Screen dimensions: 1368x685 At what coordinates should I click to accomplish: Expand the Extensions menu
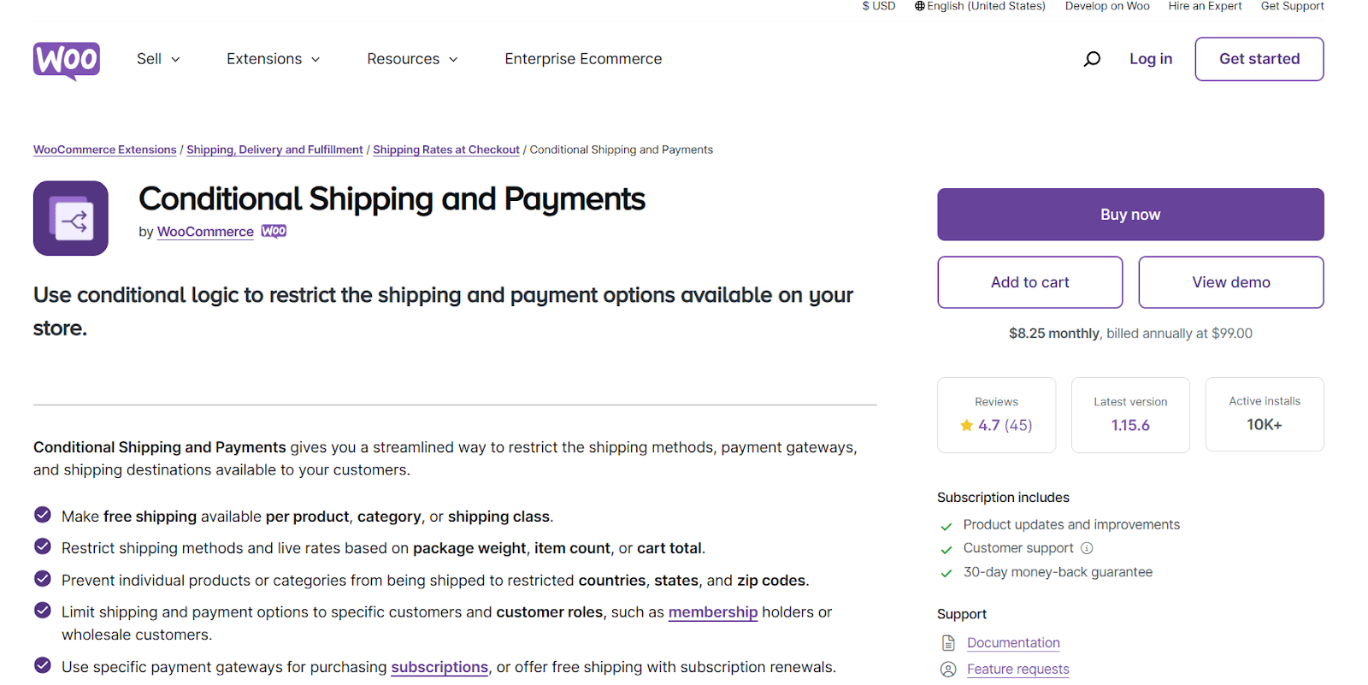(x=274, y=59)
